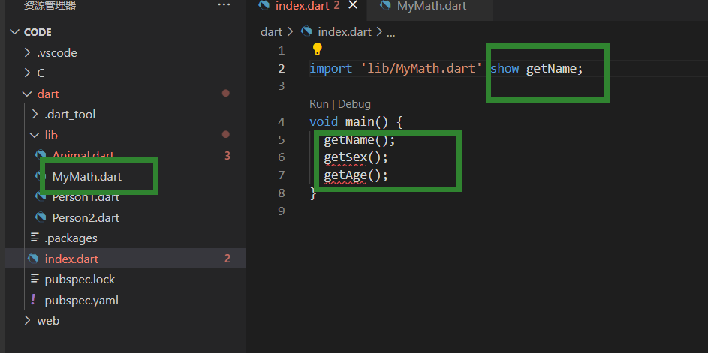This screenshot has height=353, width=708.
Task: Click the error badge 2 beside index.dart
Action: tap(227, 259)
